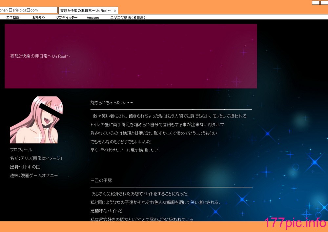328x232 pixels.
Task: Open the ツブヤイッター bookmark
Action: point(67,18)
